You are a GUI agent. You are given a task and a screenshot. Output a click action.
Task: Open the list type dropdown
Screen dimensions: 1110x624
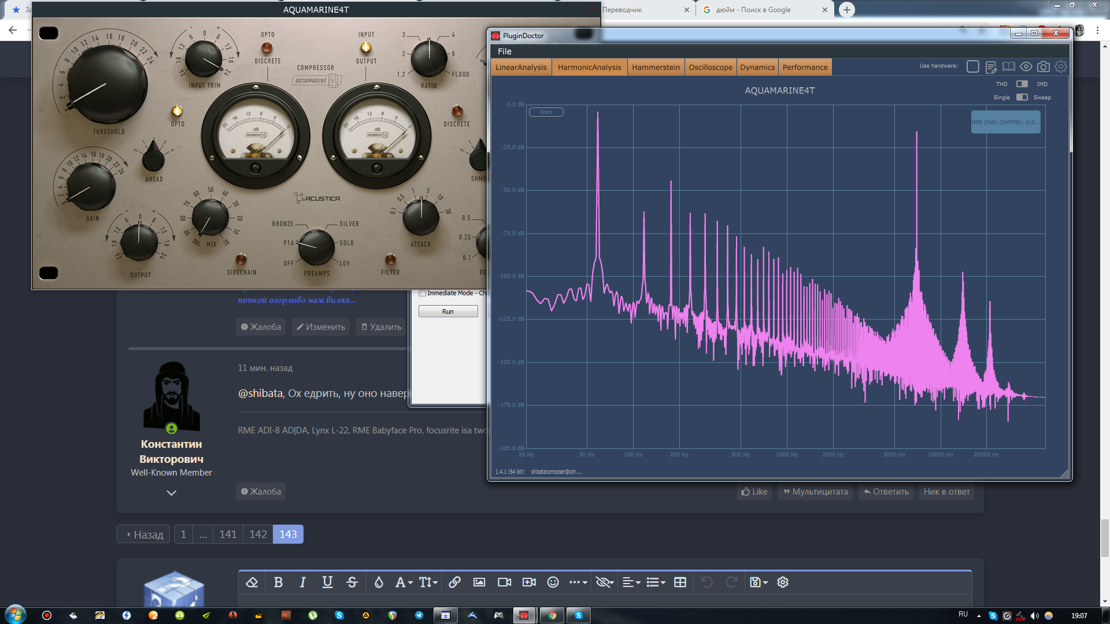(x=656, y=582)
